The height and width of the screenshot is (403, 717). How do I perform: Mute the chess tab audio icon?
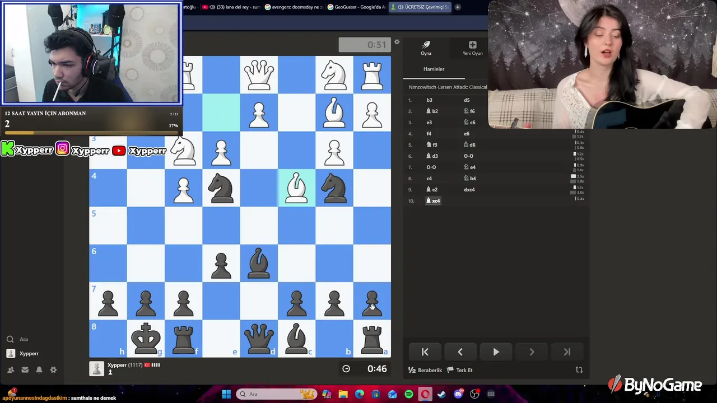point(401,7)
